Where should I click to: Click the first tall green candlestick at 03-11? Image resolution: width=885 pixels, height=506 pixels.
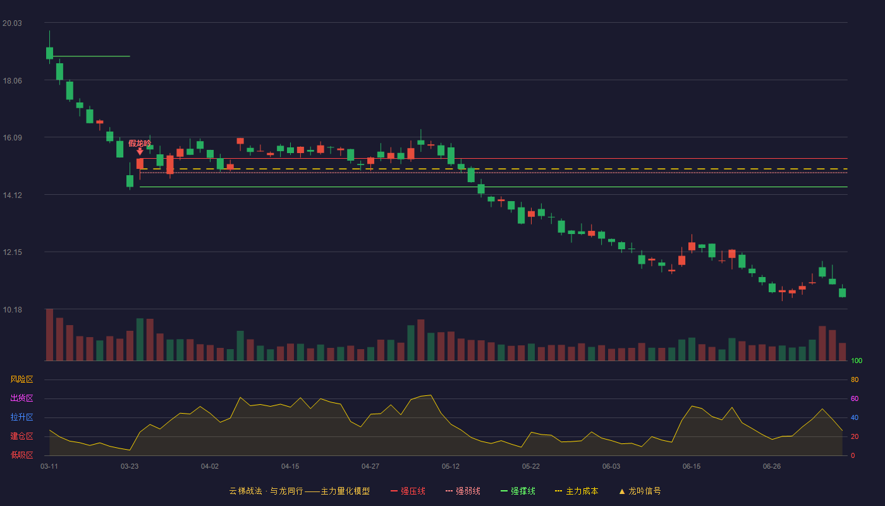[49, 52]
